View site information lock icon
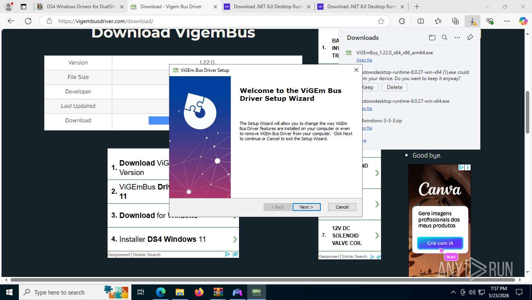 [x=49, y=21]
